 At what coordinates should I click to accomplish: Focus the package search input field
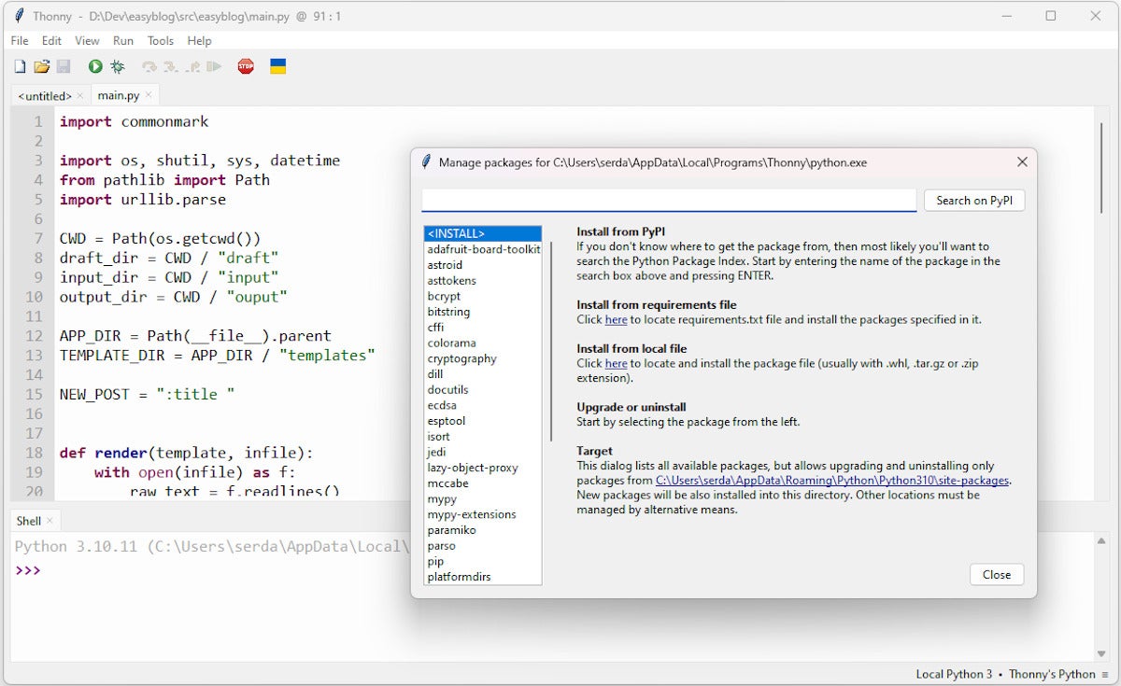pos(669,201)
